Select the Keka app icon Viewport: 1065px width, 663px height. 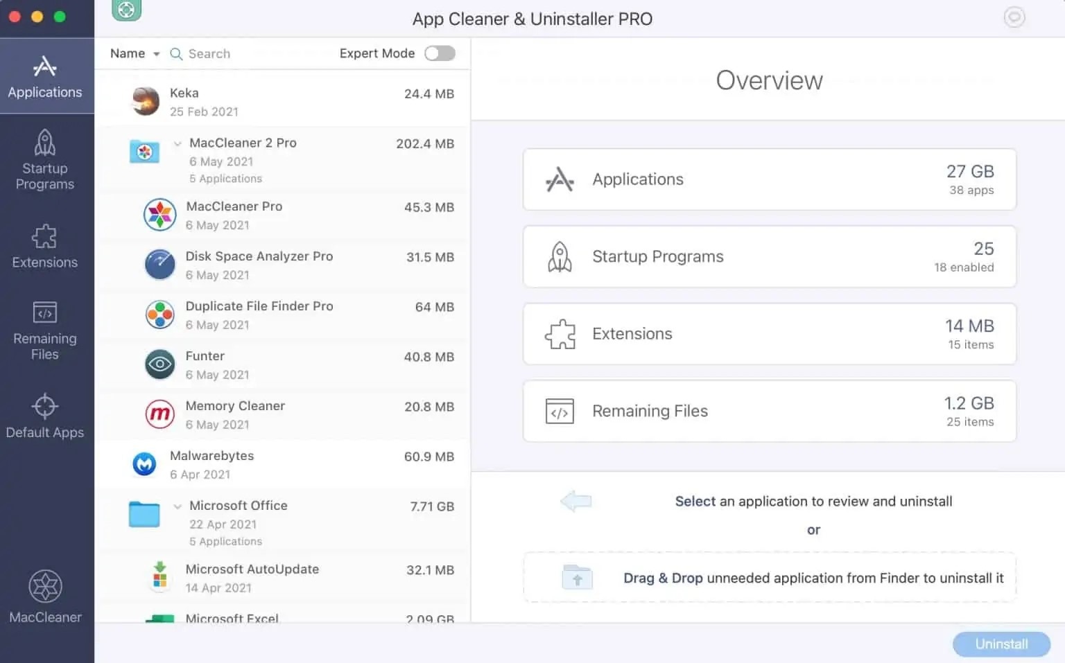click(x=146, y=101)
